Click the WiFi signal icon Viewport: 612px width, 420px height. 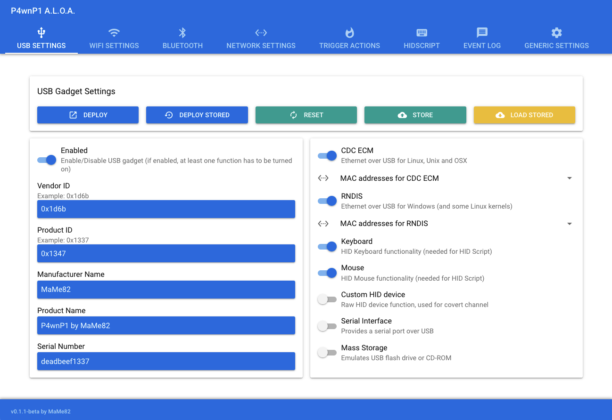(114, 32)
